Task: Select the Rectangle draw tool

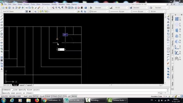Action: tap(2, 28)
